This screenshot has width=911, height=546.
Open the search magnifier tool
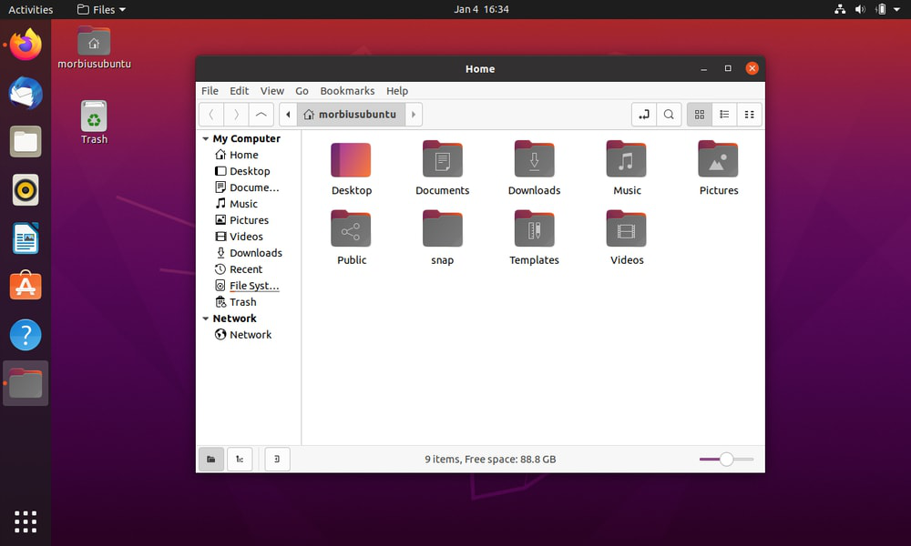pyautogui.click(x=669, y=115)
